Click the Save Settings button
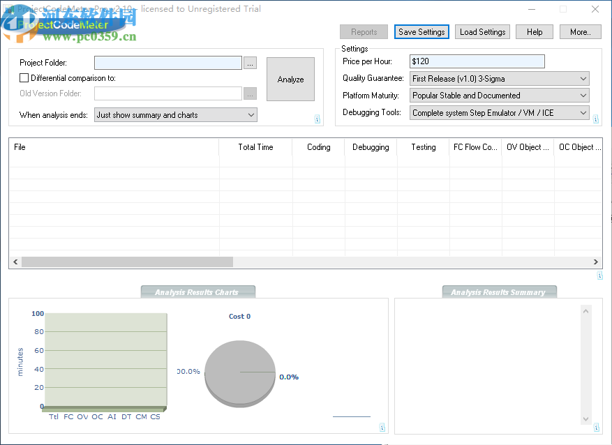This screenshot has height=445, width=612. point(421,32)
